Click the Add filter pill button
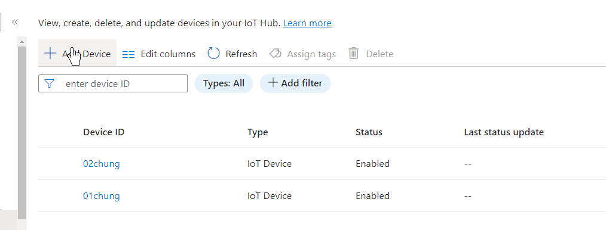 click(x=295, y=83)
